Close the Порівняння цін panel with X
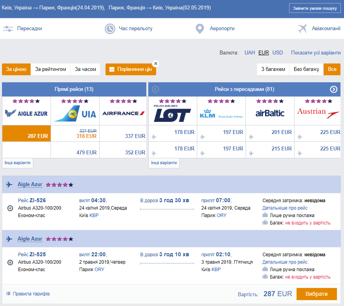Viewport: 344px width, 306px height. pyautogui.click(x=156, y=63)
